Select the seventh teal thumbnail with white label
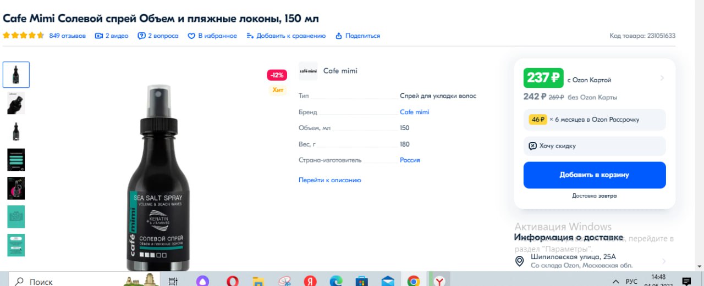 pyautogui.click(x=16, y=245)
